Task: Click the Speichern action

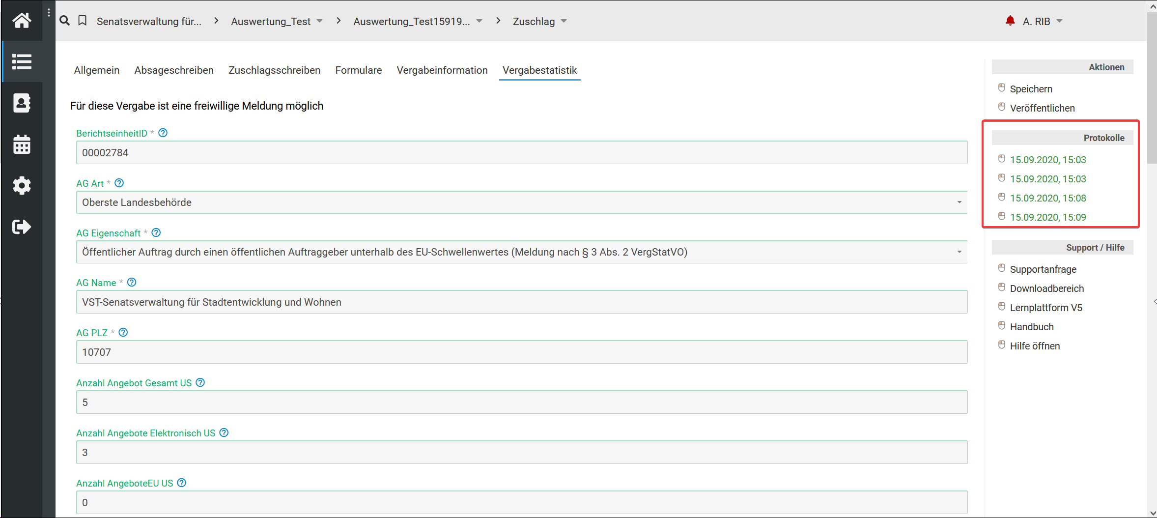Action: click(x=1031, y=89)
